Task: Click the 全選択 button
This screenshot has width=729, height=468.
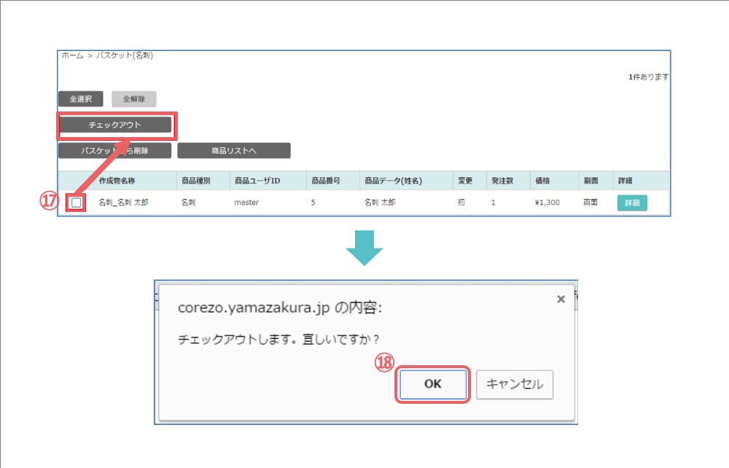Action: click(x=80, y=99)
